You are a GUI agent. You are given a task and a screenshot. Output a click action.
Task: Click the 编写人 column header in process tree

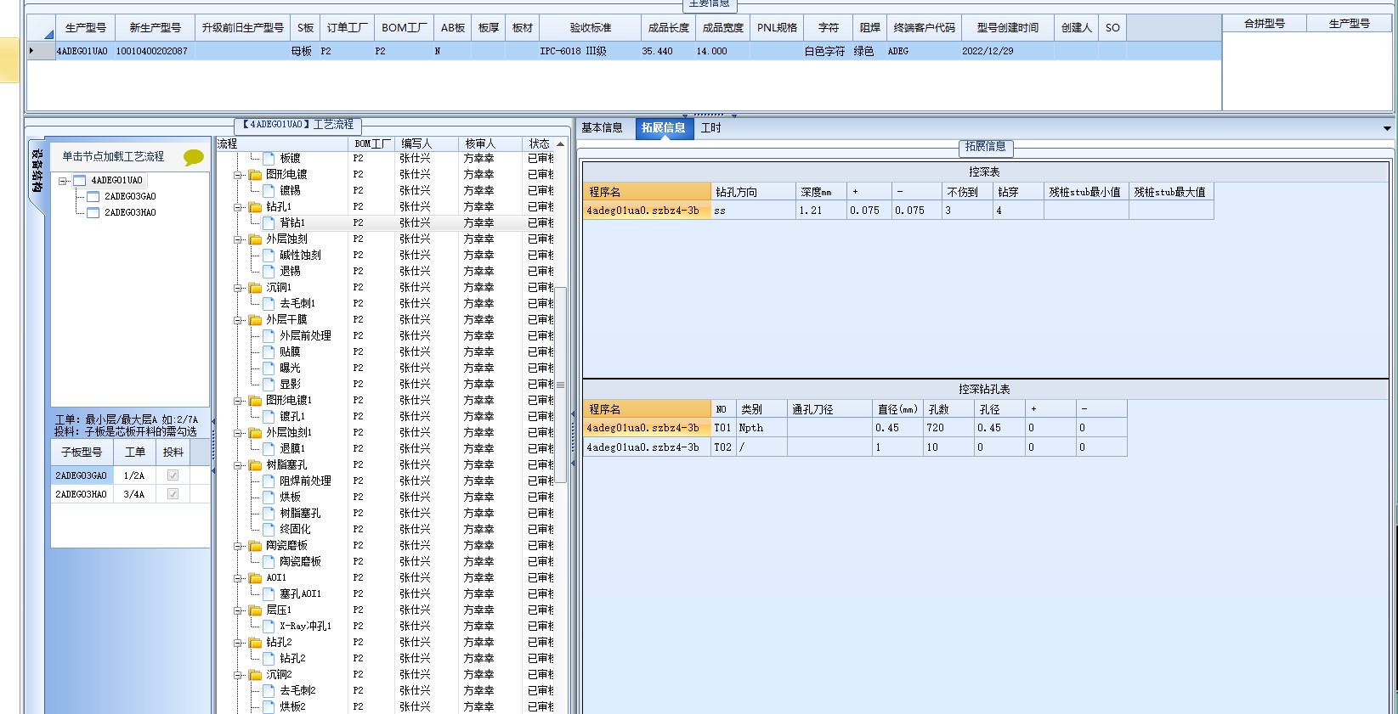[426, 143]
